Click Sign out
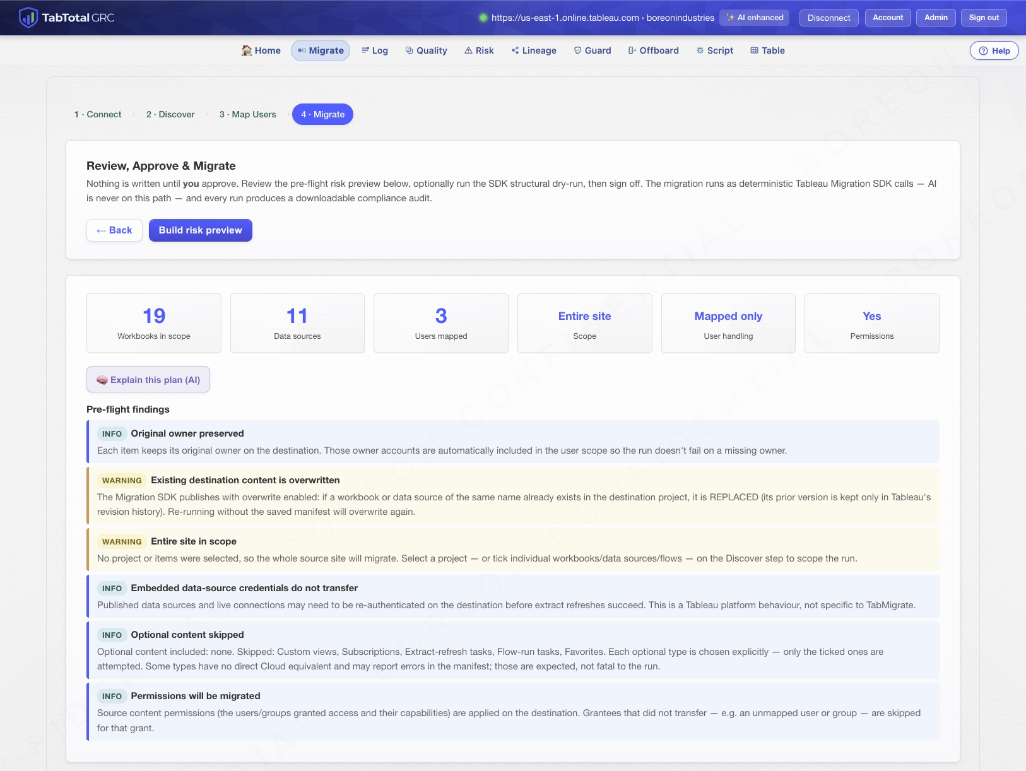The width and height of the screenshot is (1026, 771). coord(984,18)
